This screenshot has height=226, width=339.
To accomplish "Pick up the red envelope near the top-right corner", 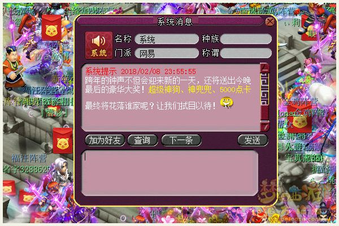I will pyautogui.click(x=309, y=28).
